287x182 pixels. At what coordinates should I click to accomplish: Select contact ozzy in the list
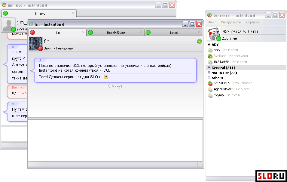point(246,50)
